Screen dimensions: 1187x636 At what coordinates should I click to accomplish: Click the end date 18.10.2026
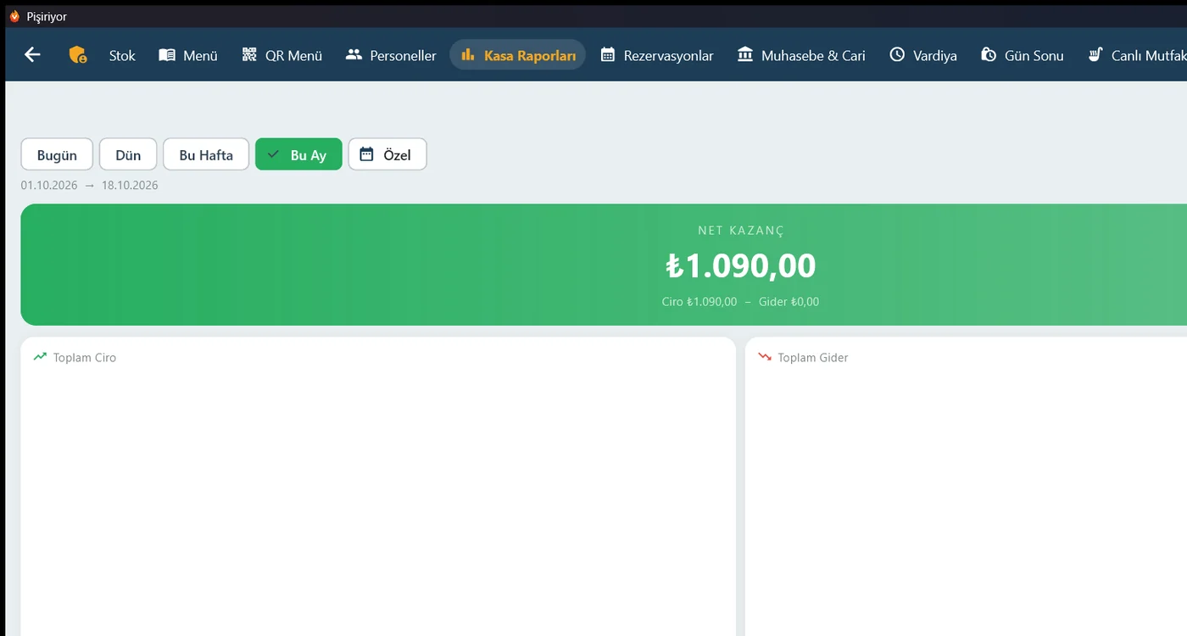click(130, 185)
